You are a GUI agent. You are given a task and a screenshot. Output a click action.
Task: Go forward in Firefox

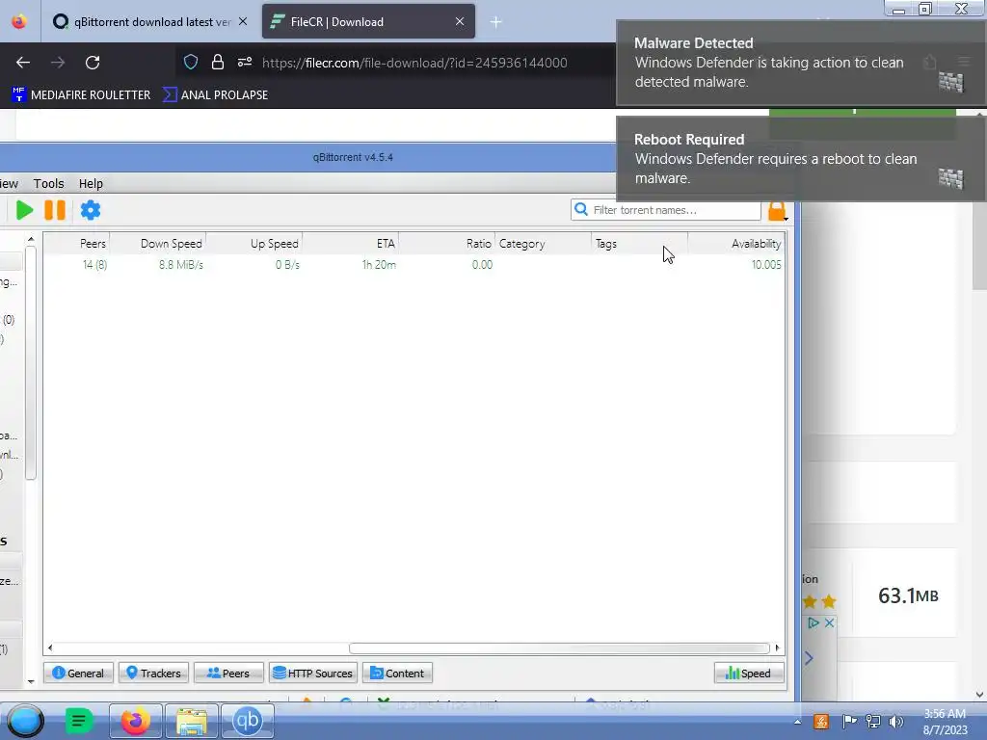(58, 63)
